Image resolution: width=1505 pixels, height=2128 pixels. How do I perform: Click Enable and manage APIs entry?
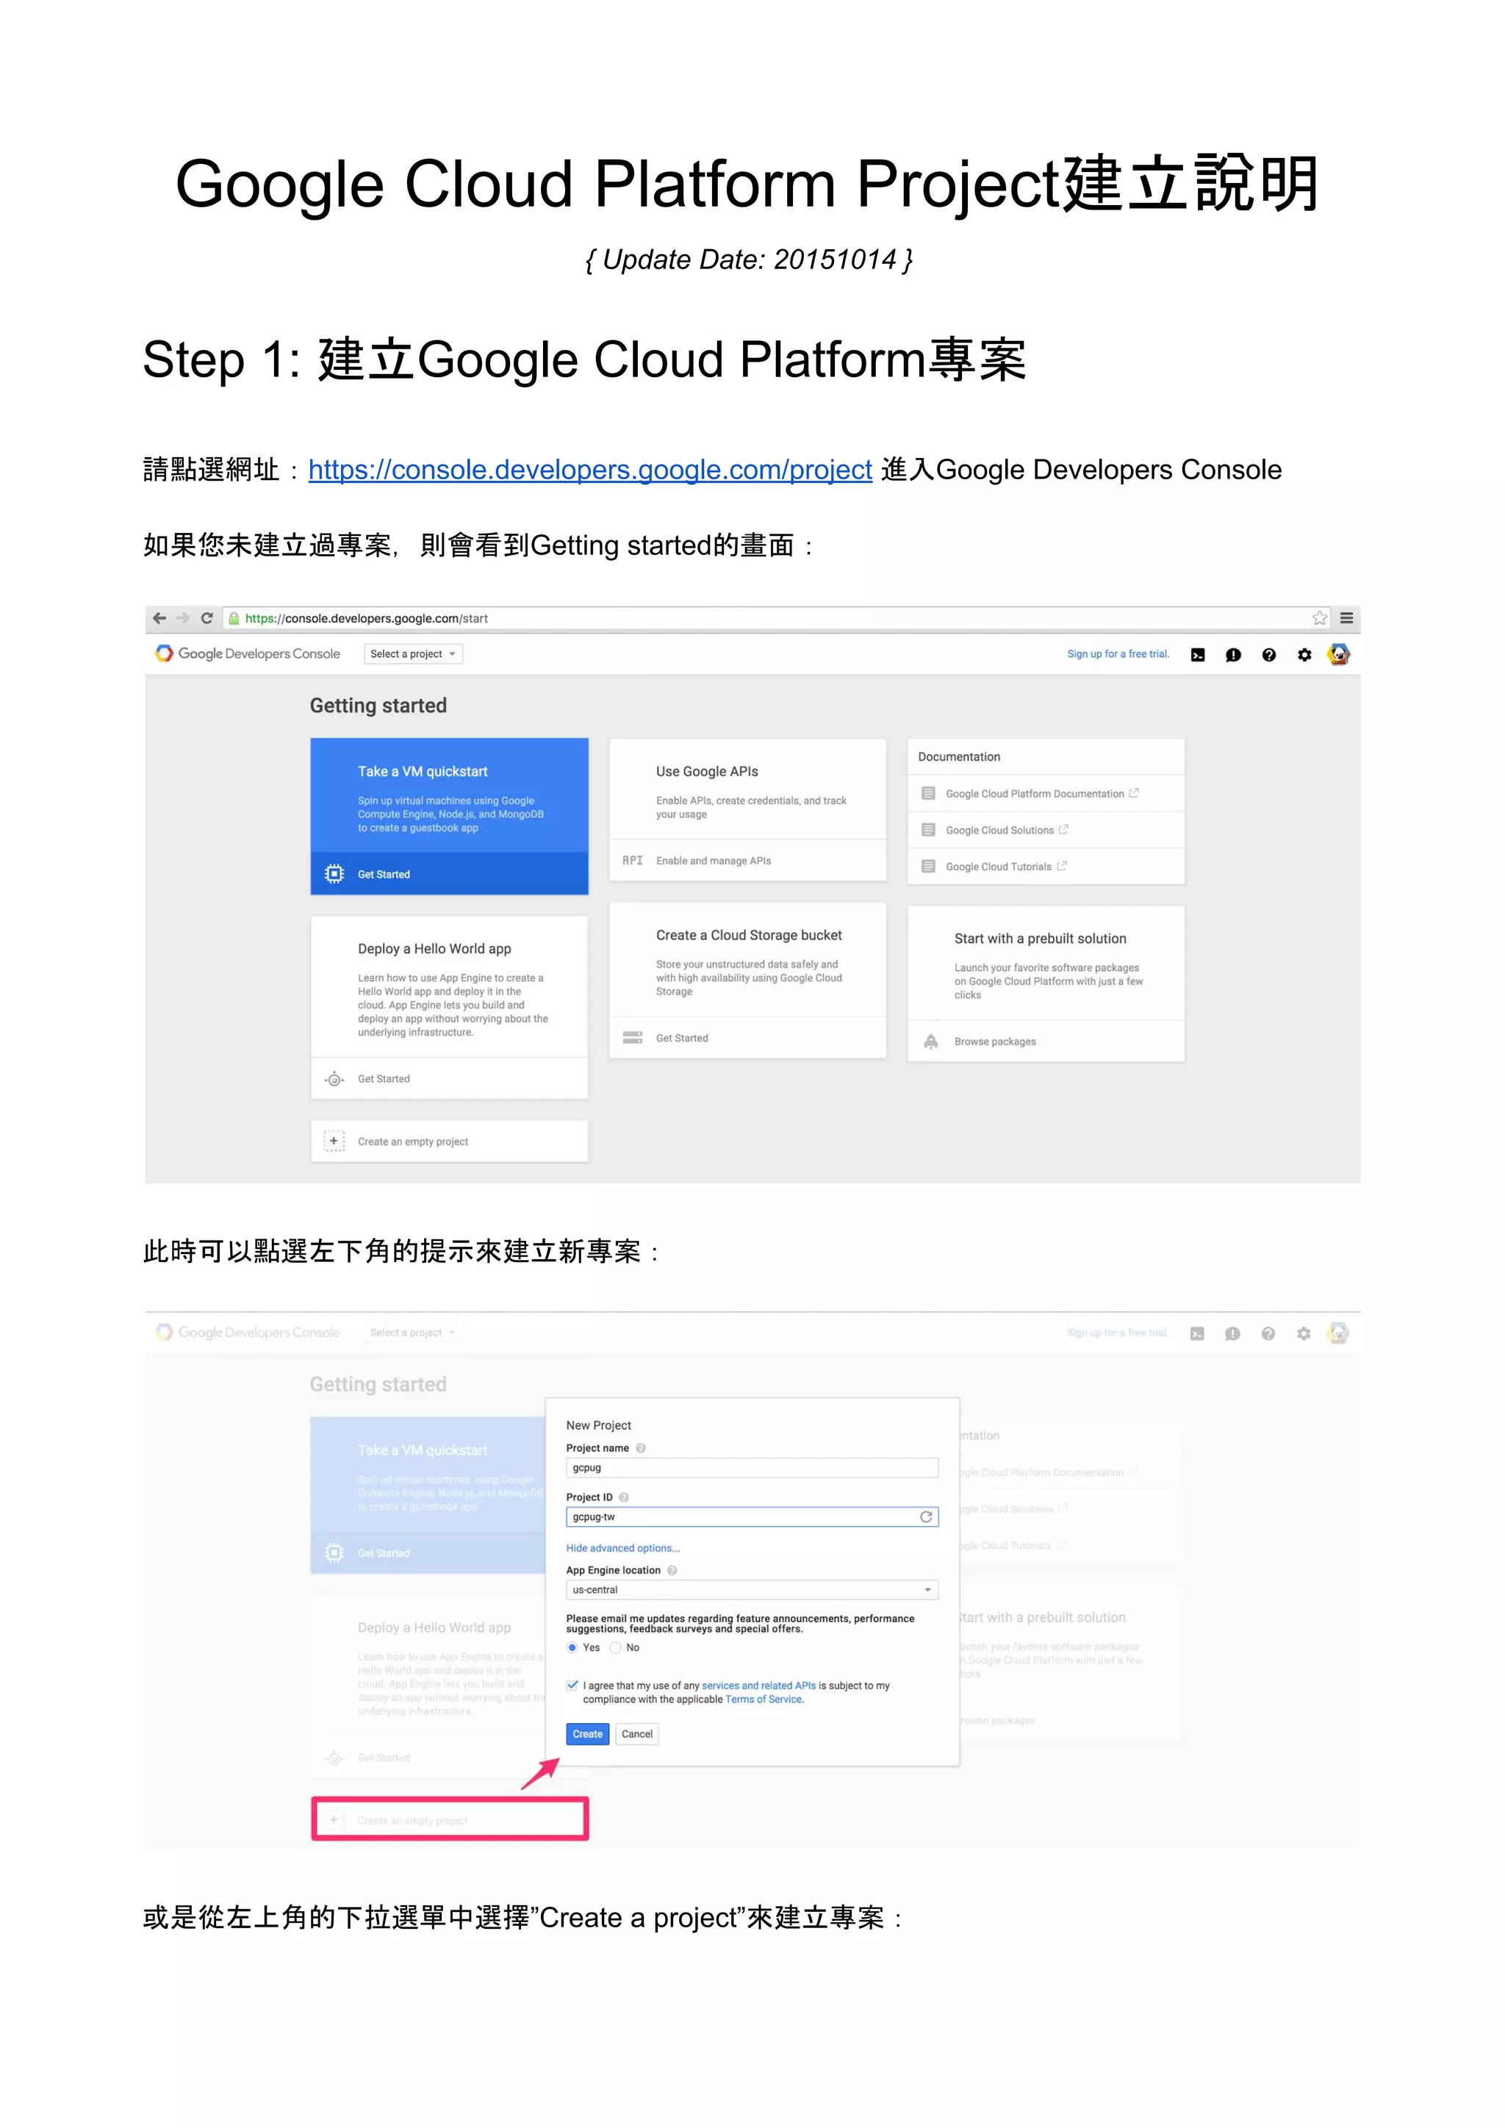713,861
